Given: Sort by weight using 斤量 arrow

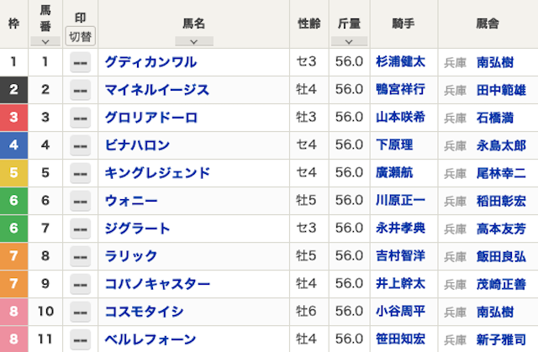Looking at the screenshot, I should click(x=349, y=41).
